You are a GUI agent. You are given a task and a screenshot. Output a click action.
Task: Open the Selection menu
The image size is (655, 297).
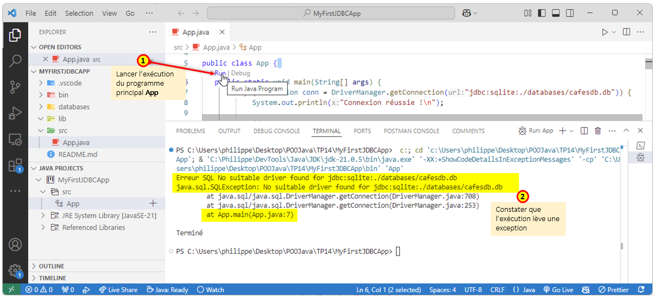tap(79, 13)
